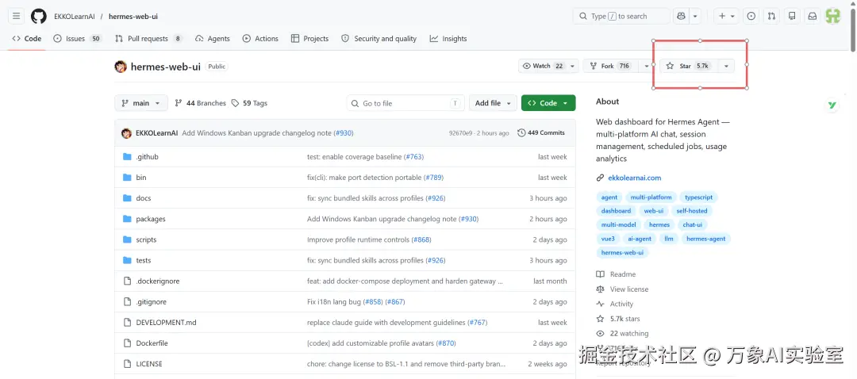Select the hermes-agent topic tag
The width and height of the screenshot is (857, 379).
(706, 239)
